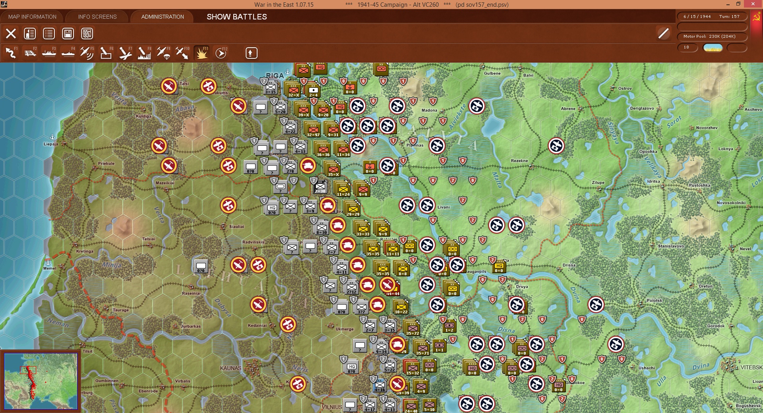Select the Soviet unit labeled 39=X

coord(303,109)
